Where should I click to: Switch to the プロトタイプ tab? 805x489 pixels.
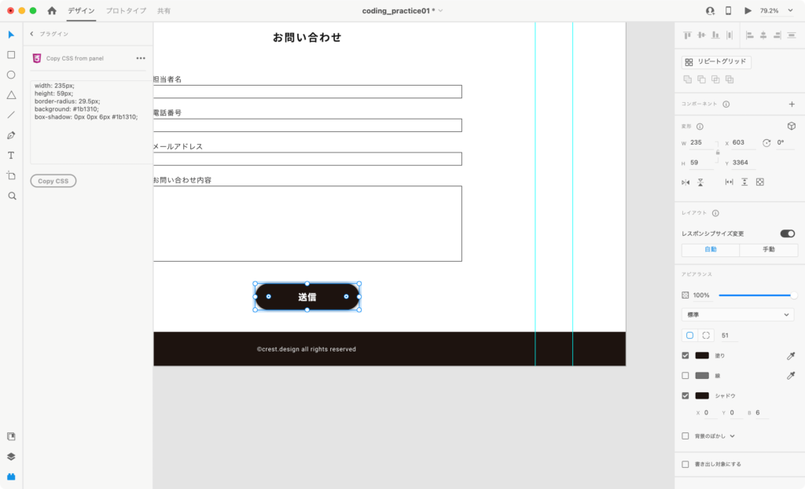126,11
